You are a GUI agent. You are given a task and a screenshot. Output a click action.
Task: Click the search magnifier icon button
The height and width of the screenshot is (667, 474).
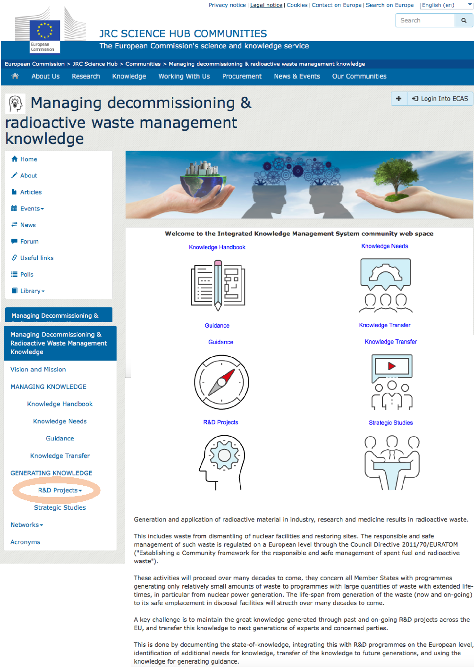point(464,20)
